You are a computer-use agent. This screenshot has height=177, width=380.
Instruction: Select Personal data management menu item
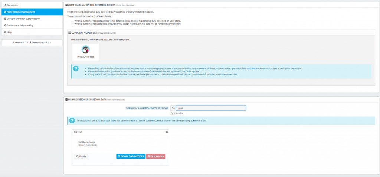[x=32, y=12]
